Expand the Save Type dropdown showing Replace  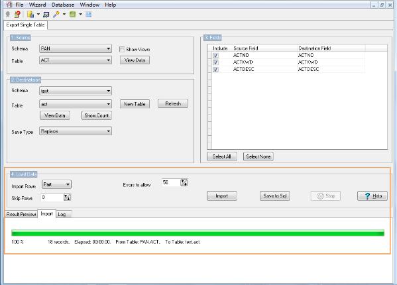tap(76, 131)
